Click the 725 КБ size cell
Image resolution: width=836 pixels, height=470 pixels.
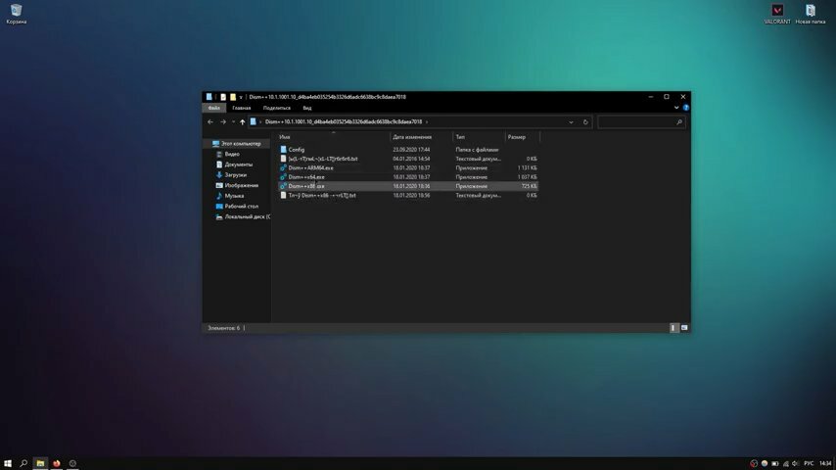[529, 186]
